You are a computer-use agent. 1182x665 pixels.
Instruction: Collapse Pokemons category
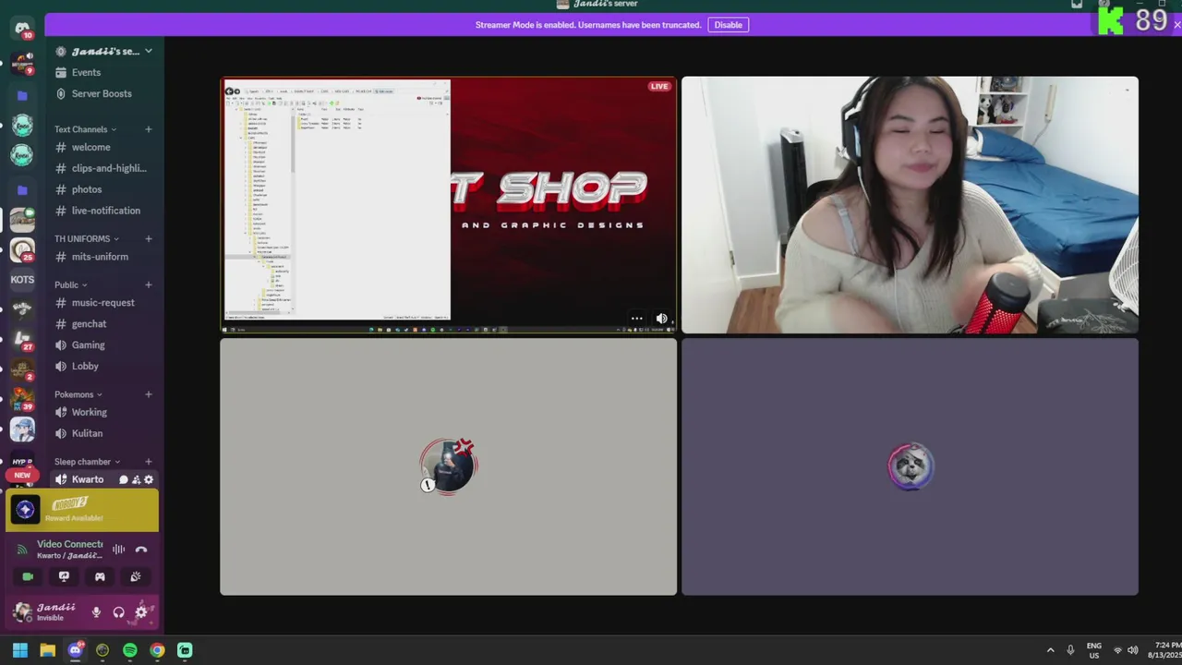pos(78,394)
